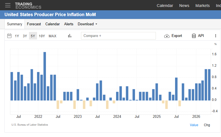Switch chart to Value view
The width and height of the screenshot is (221, 137).
pyautogui.click(x=194, y=125)
